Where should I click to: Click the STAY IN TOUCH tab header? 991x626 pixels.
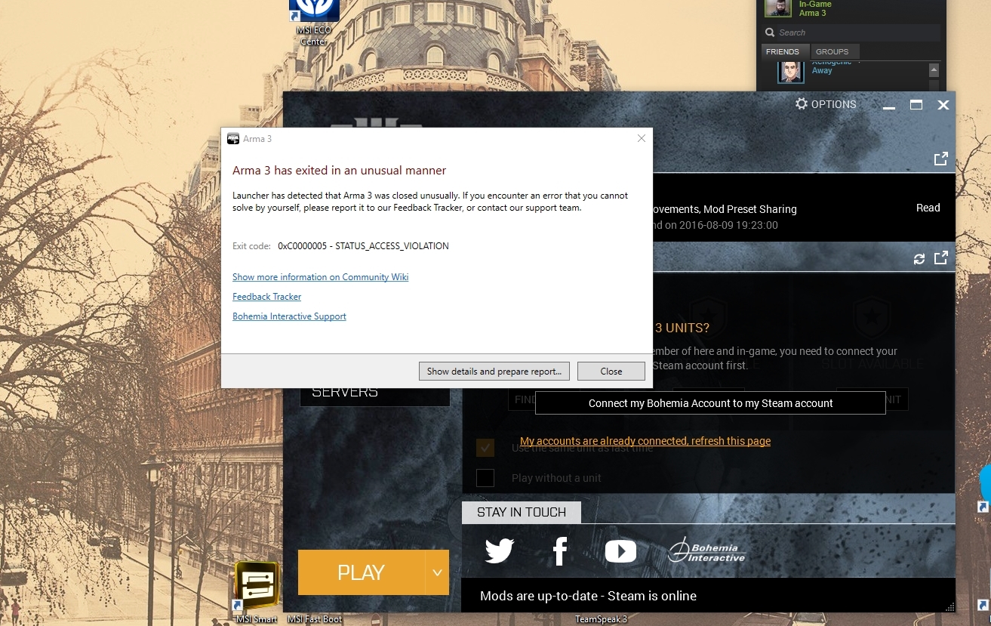522,512
